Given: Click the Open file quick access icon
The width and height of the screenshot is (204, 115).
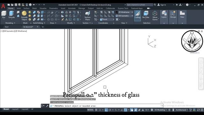Looking at the screenshot, I should pyautogui.click(x=12, y=5).
